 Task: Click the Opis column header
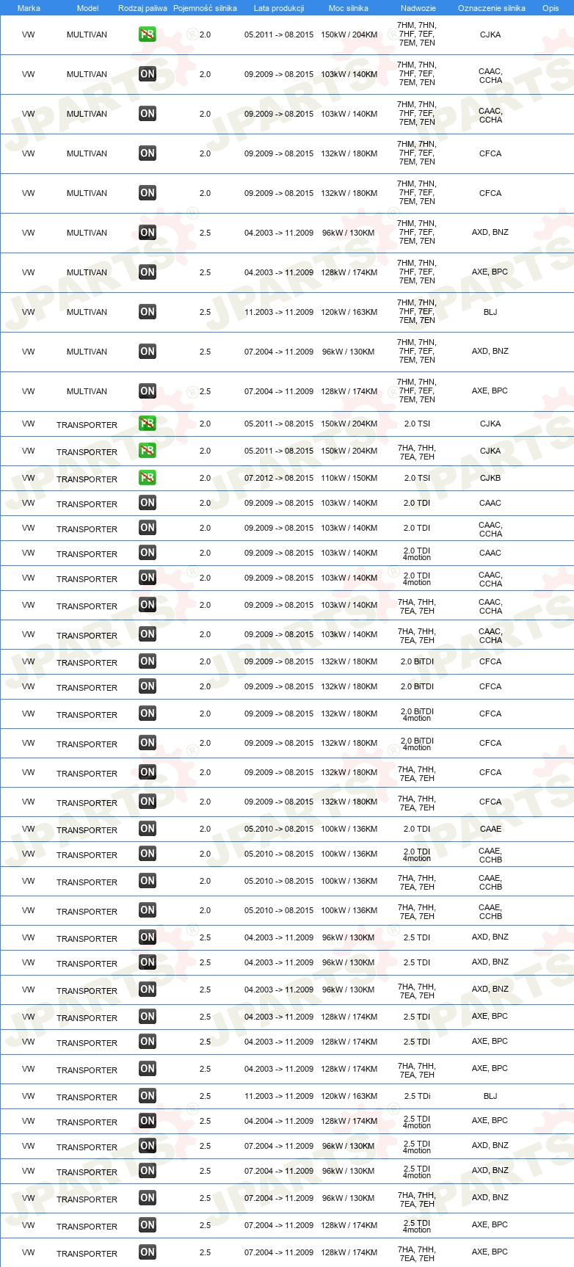[x=551, y=8]
